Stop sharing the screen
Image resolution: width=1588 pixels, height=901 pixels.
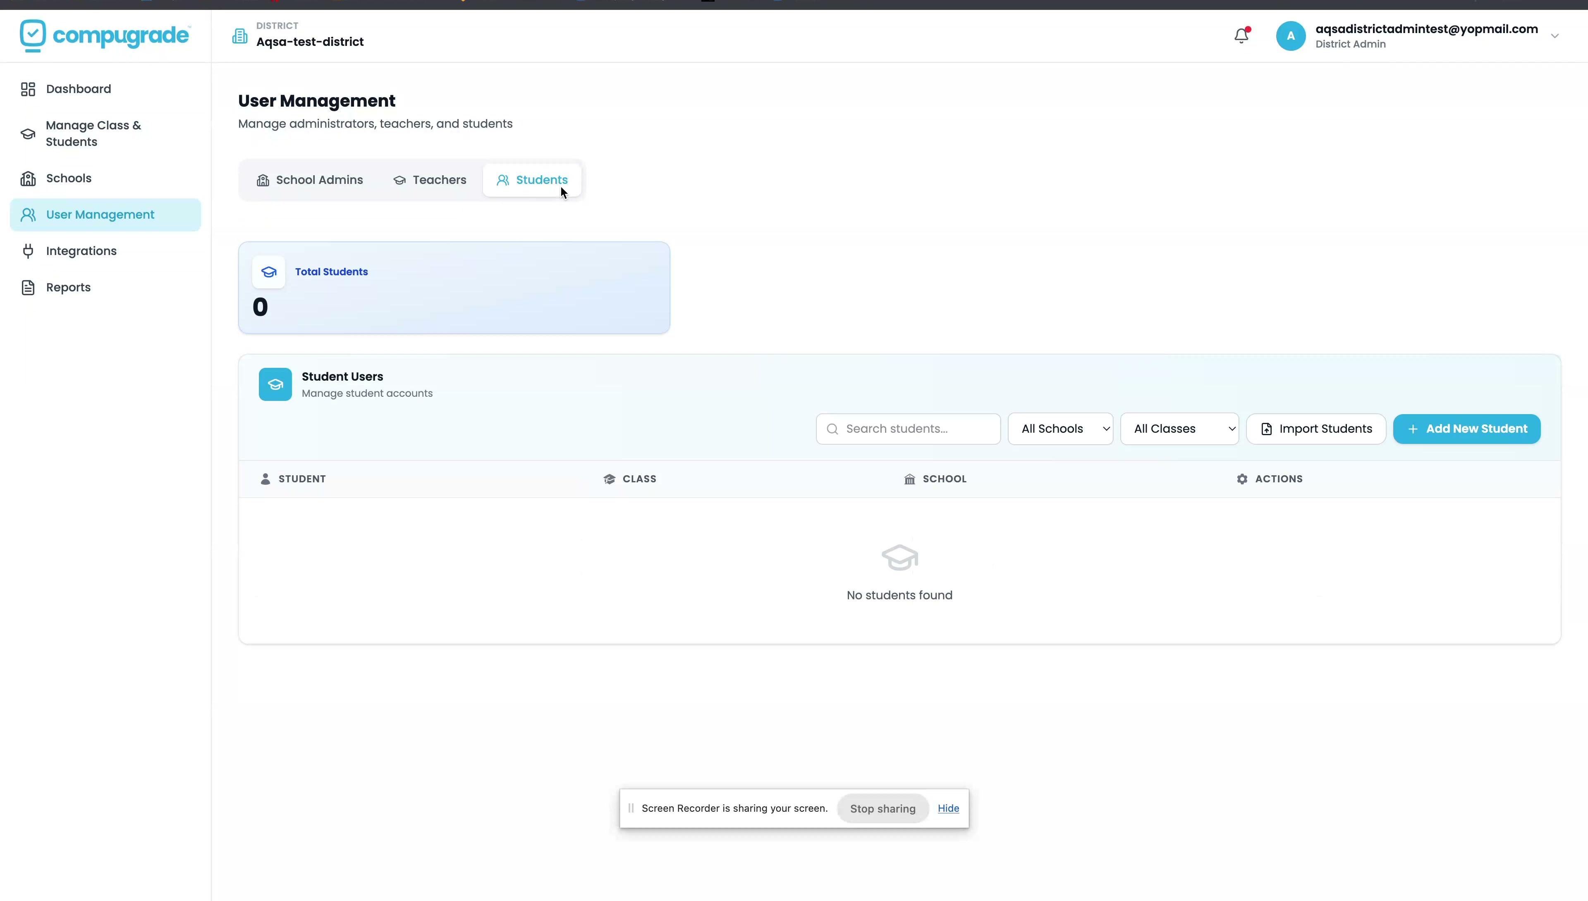(883, 809)
